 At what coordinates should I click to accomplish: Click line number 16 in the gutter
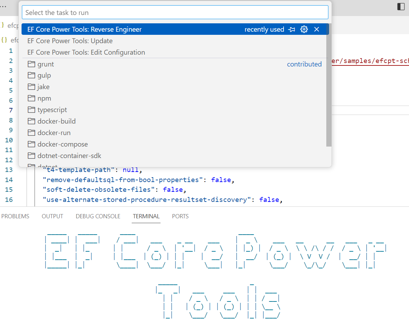pyautogui.click(x=9, y=200)
